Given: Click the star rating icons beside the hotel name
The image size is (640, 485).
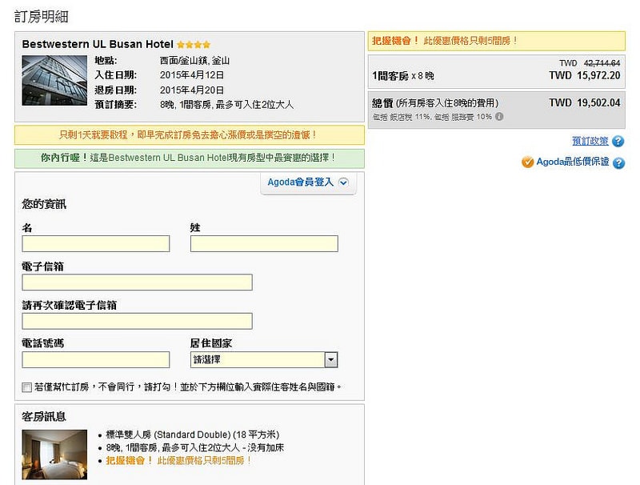Looking at the screenshot, I should [192, 44].
